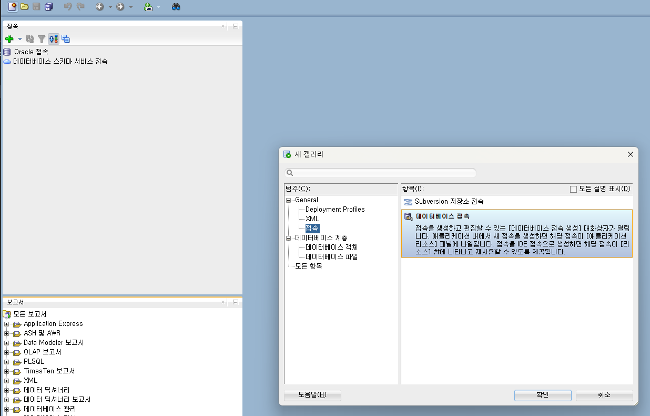Click the folder icon for OLAP 보고서

(x=17, y=352)
